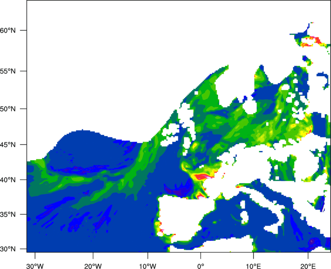Click the 0° longitude label

pyautogui.click(x=201, y=266)
